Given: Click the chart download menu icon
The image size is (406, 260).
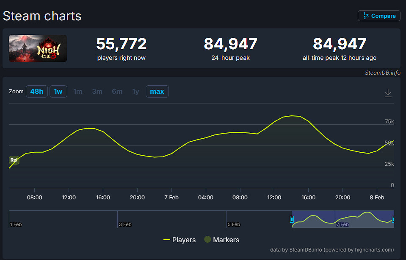Looking at the screenshot, I should click(388, 93).
